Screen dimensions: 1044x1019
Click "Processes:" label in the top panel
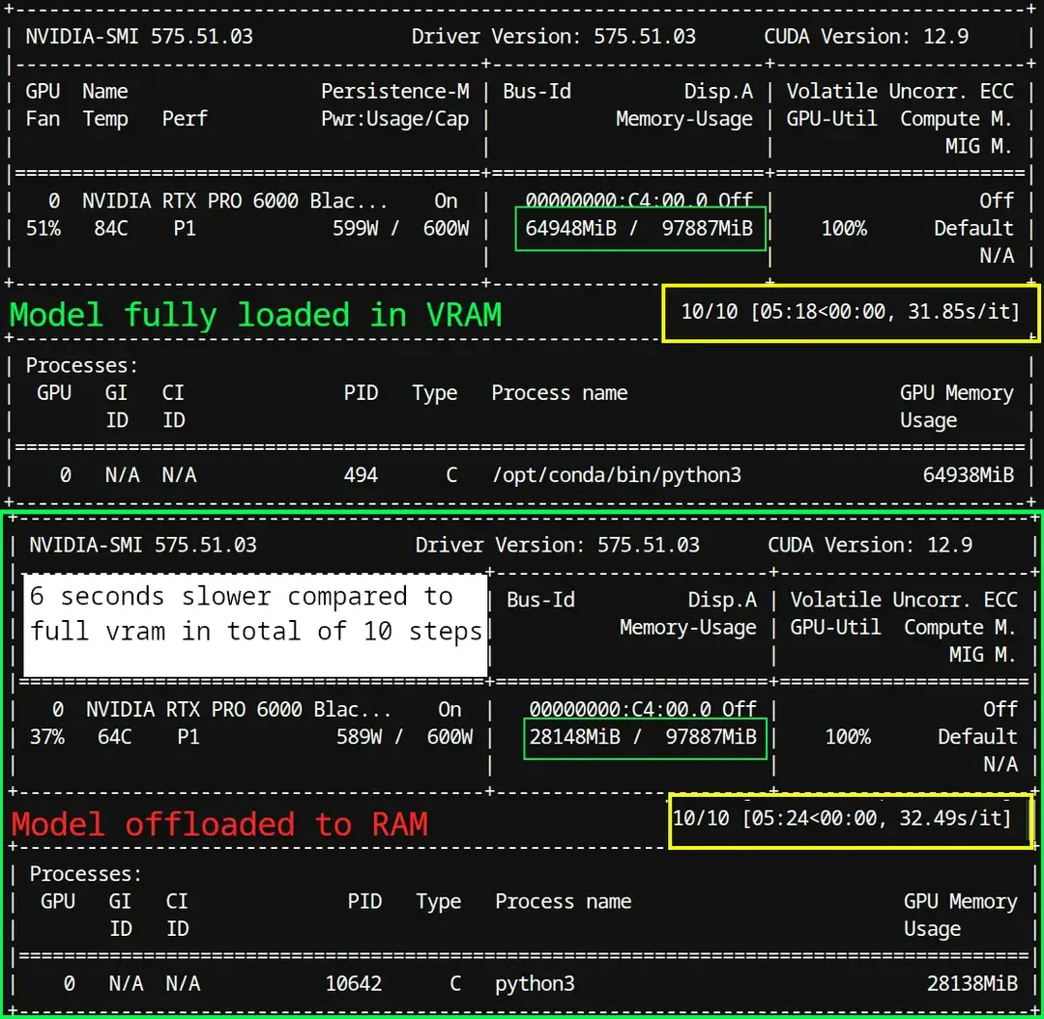(x=82, y=366)
